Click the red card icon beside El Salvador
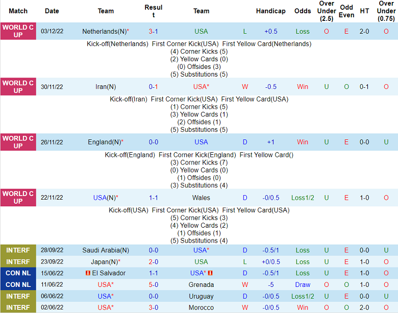The width and height of the screenshot is (398, 313). [x=88, y=273]
